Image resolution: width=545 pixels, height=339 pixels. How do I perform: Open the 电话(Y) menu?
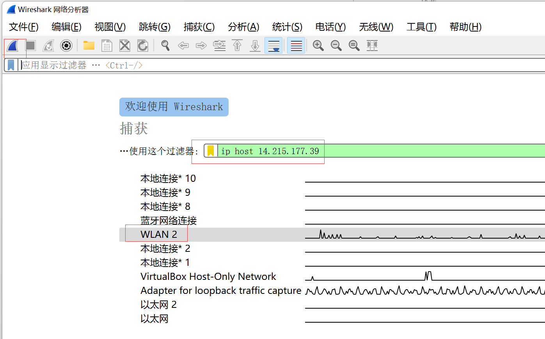point(331,27)
